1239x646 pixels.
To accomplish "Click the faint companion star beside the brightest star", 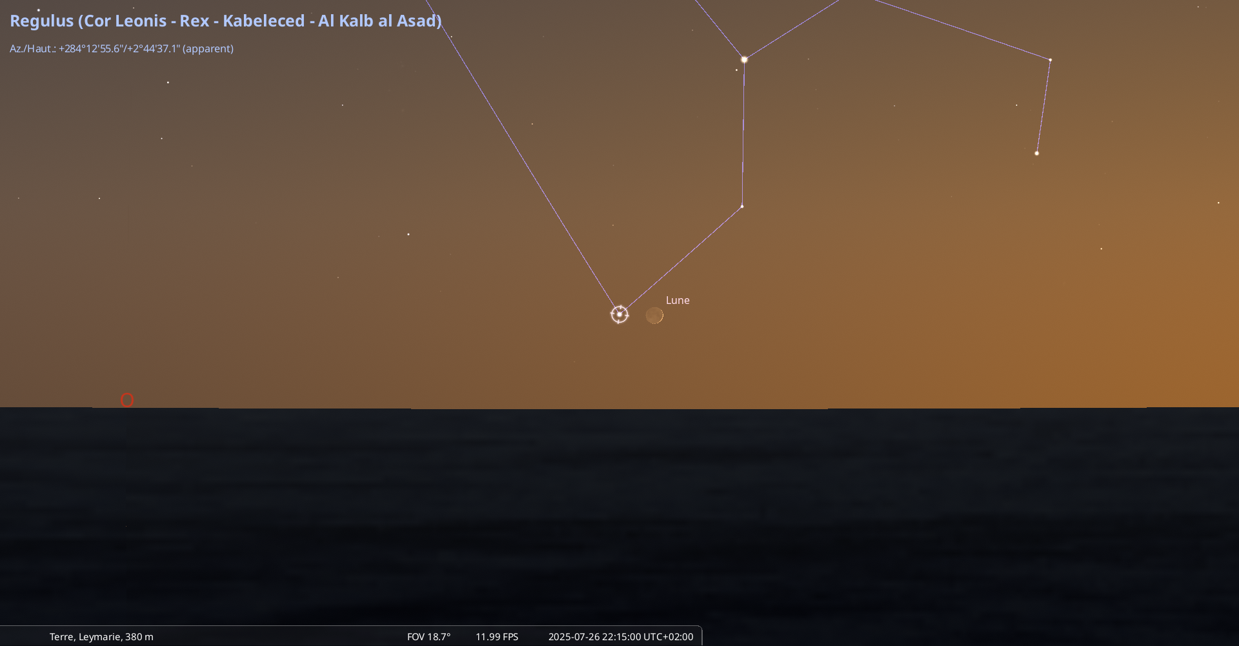I will pos(736,70).
